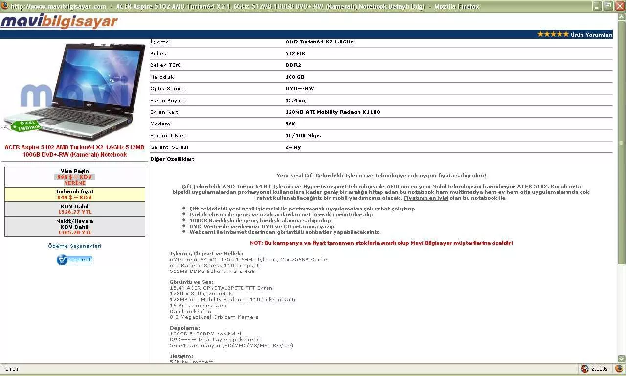Click the '1526.77 YTL' price value

pos(75,212)
